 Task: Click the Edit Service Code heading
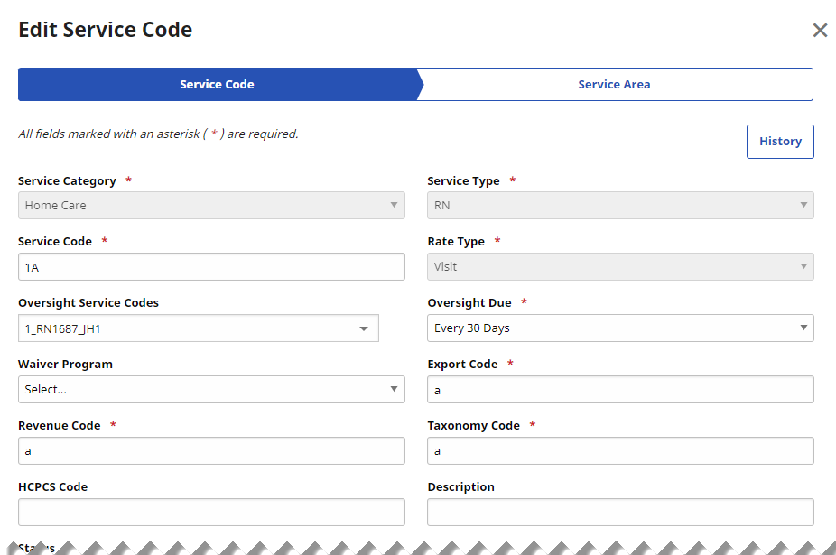[106, 30]
